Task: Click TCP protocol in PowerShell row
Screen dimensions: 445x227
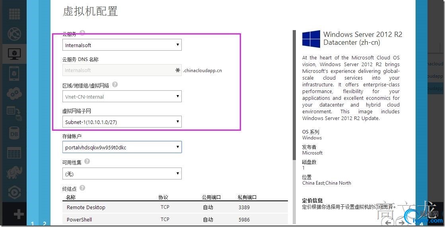Action: [165, 219]
